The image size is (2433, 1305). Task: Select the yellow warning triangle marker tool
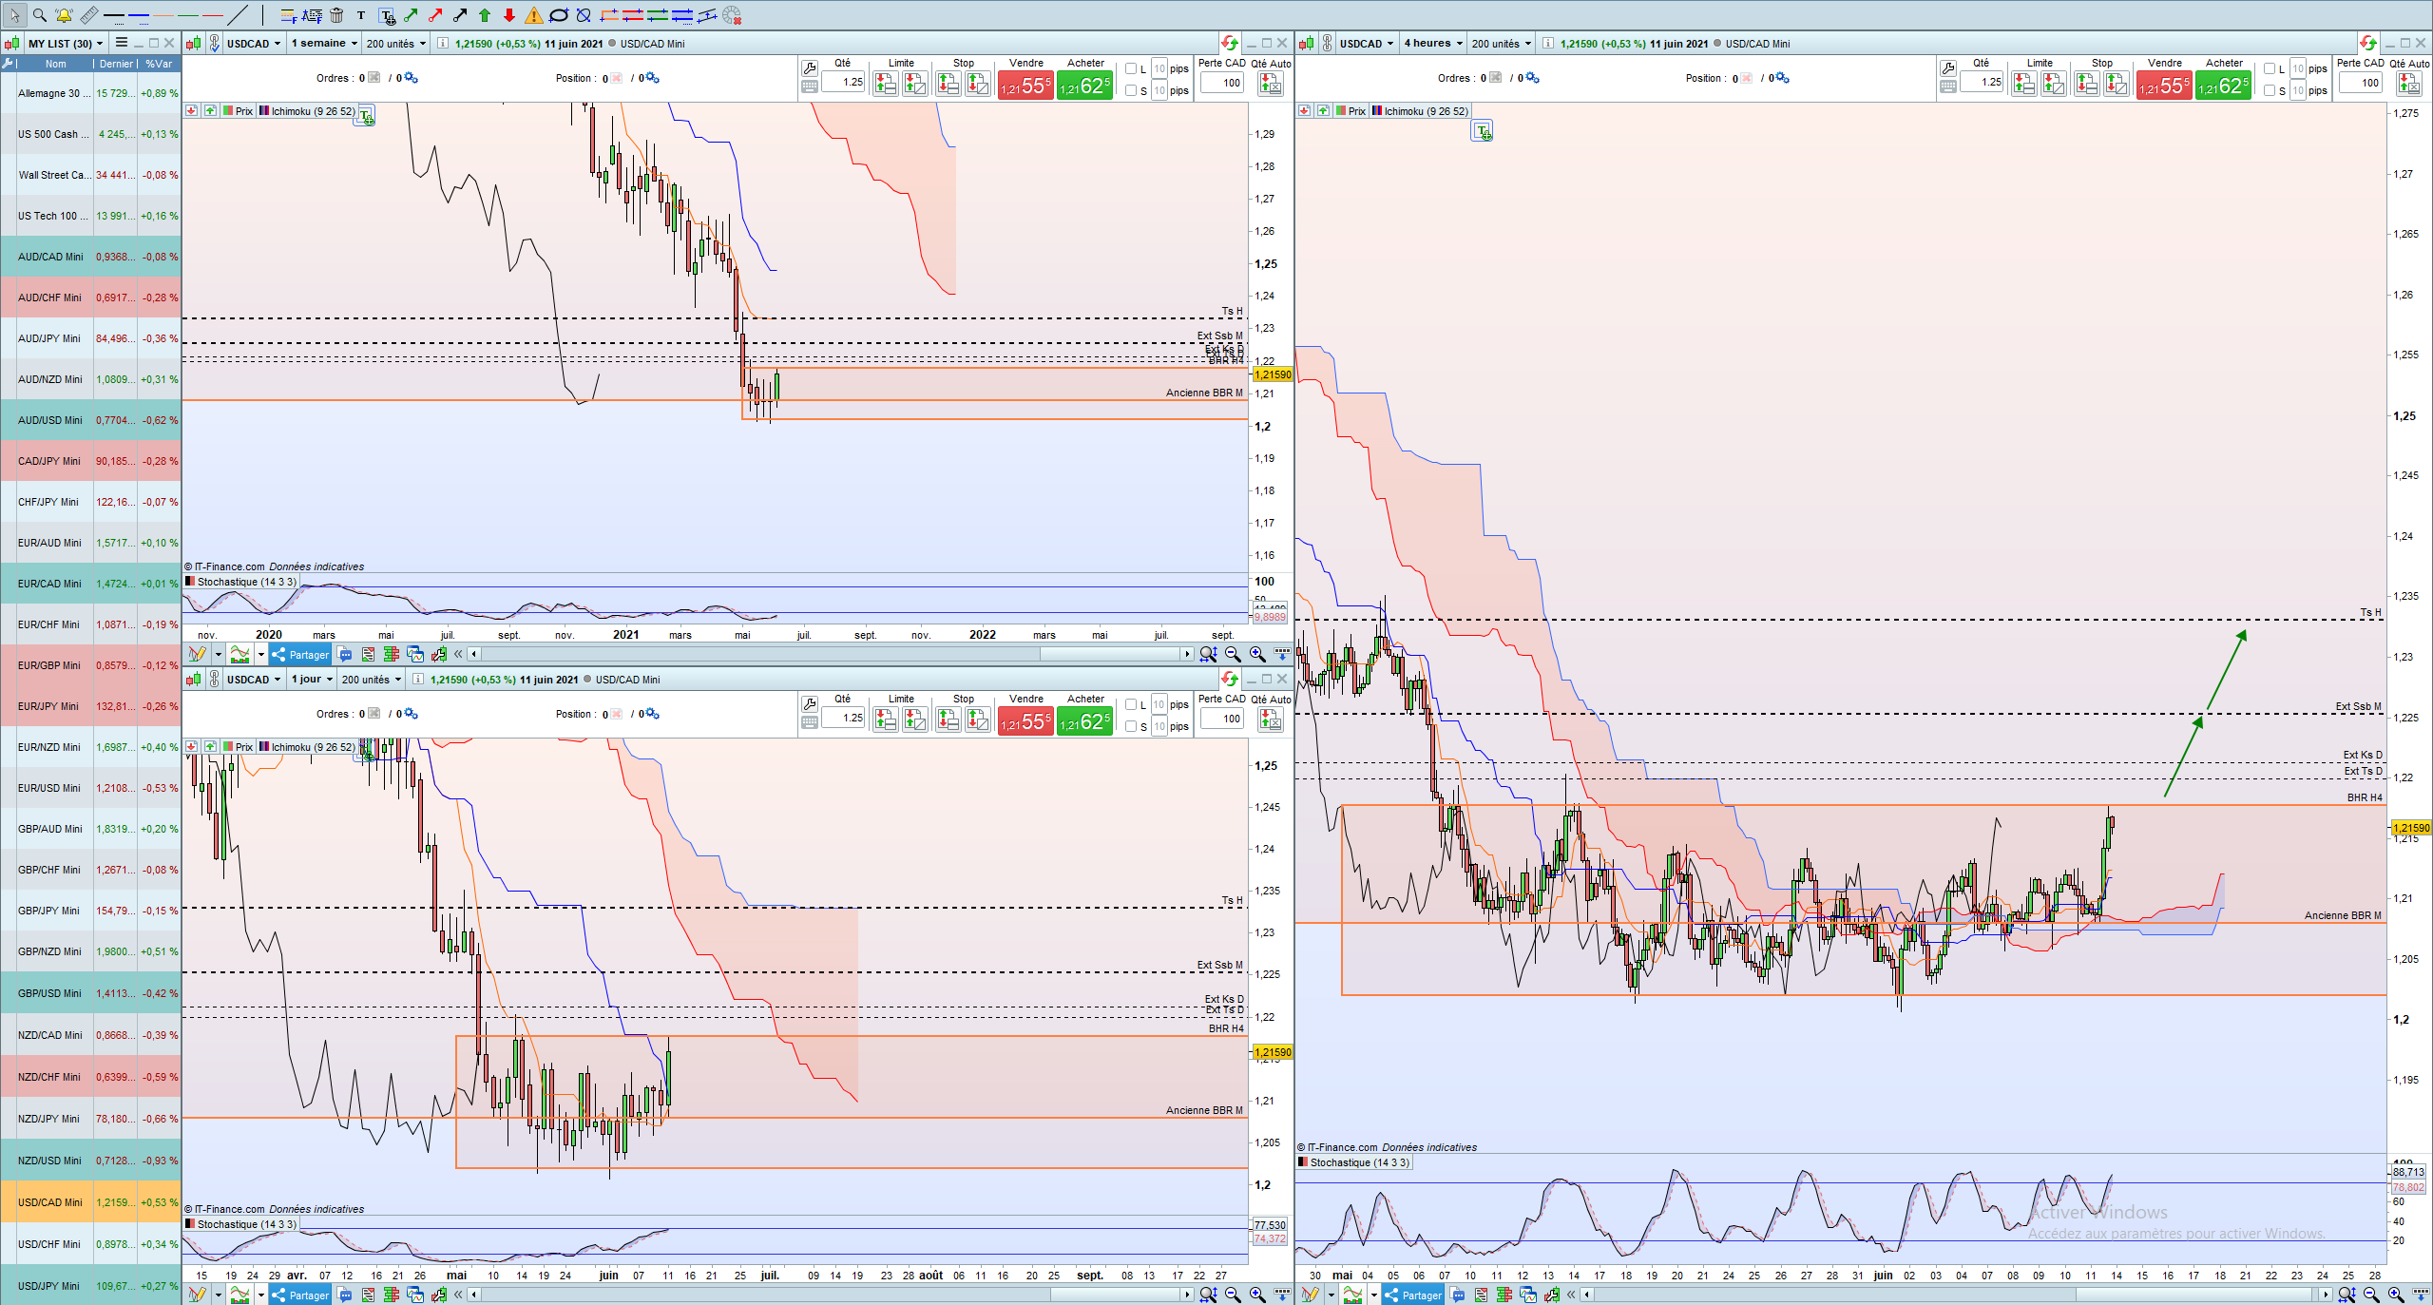[534, 15]
